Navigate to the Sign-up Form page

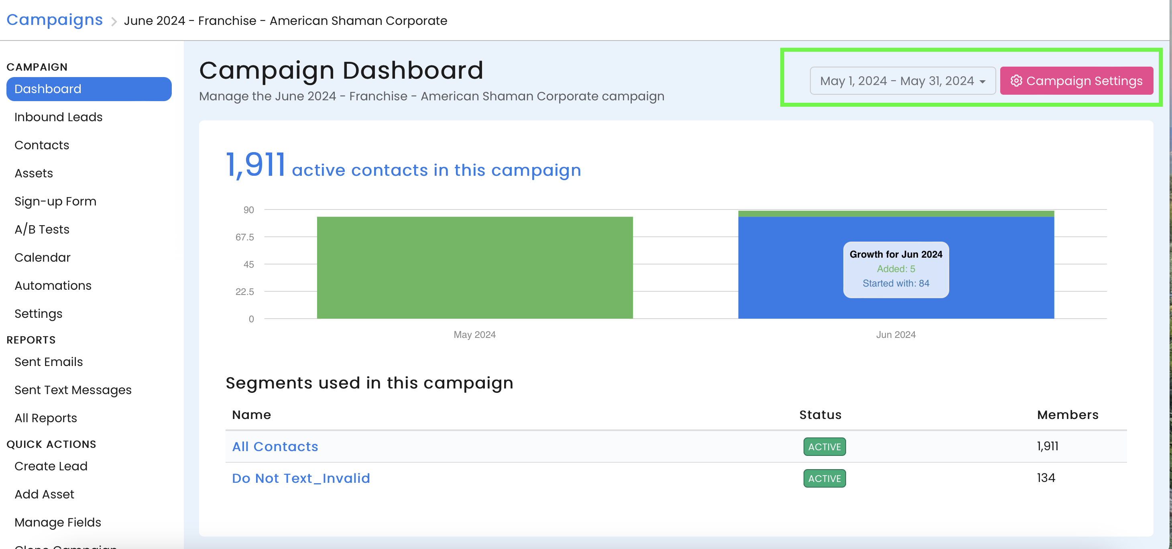point(55,201)
